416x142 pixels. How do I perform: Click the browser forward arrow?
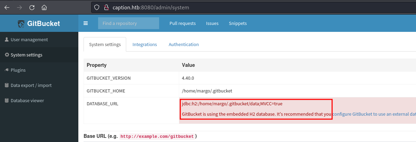pyautogui.click(x=19, y=7)
